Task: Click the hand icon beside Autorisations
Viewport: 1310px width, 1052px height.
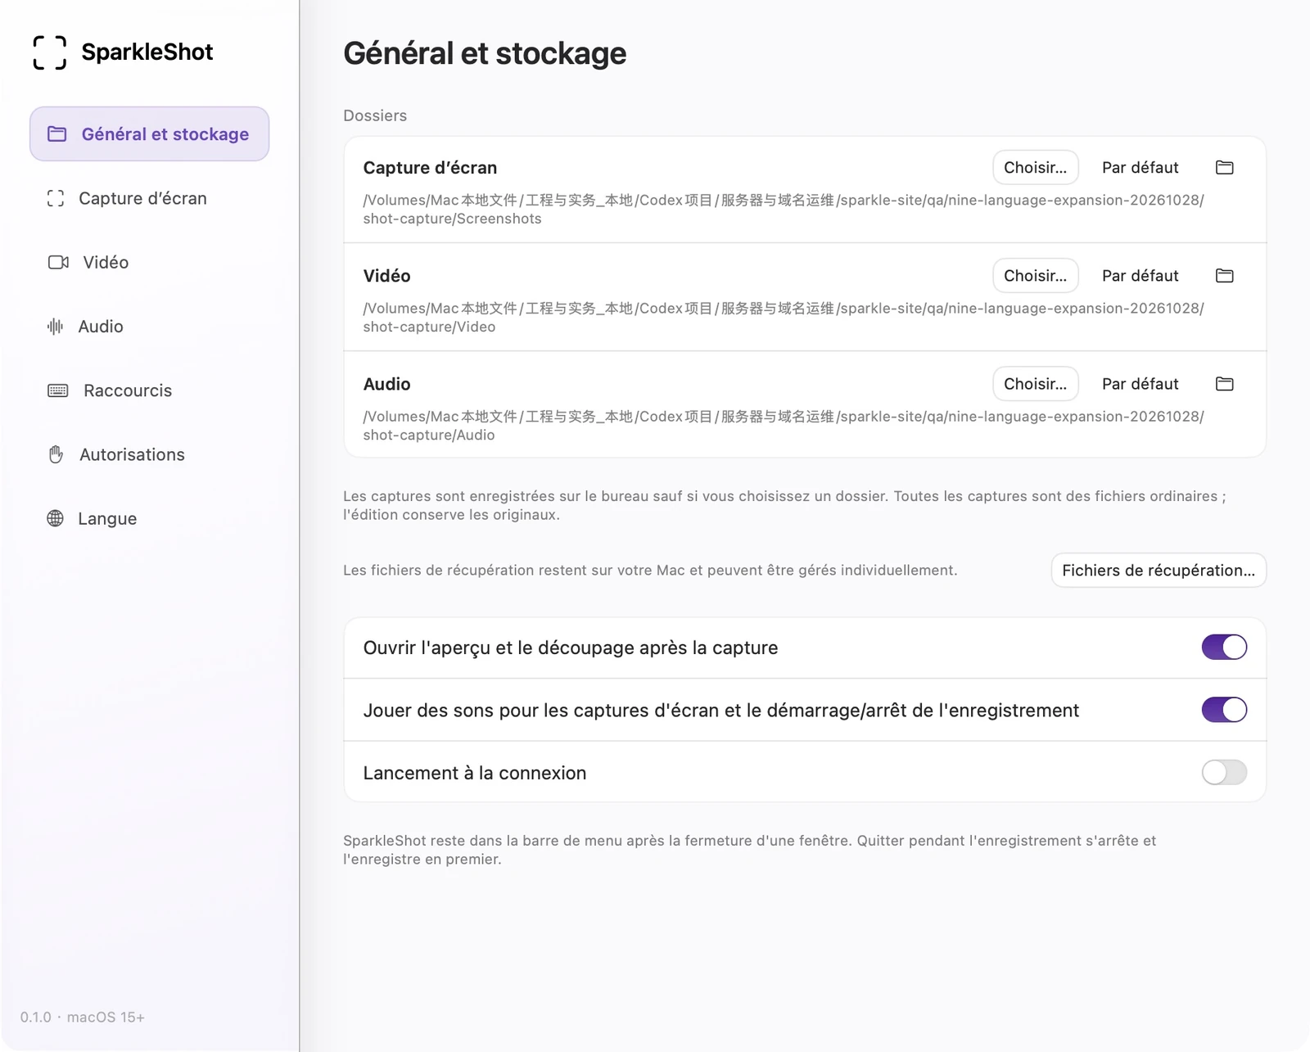Action: [56, 454]
